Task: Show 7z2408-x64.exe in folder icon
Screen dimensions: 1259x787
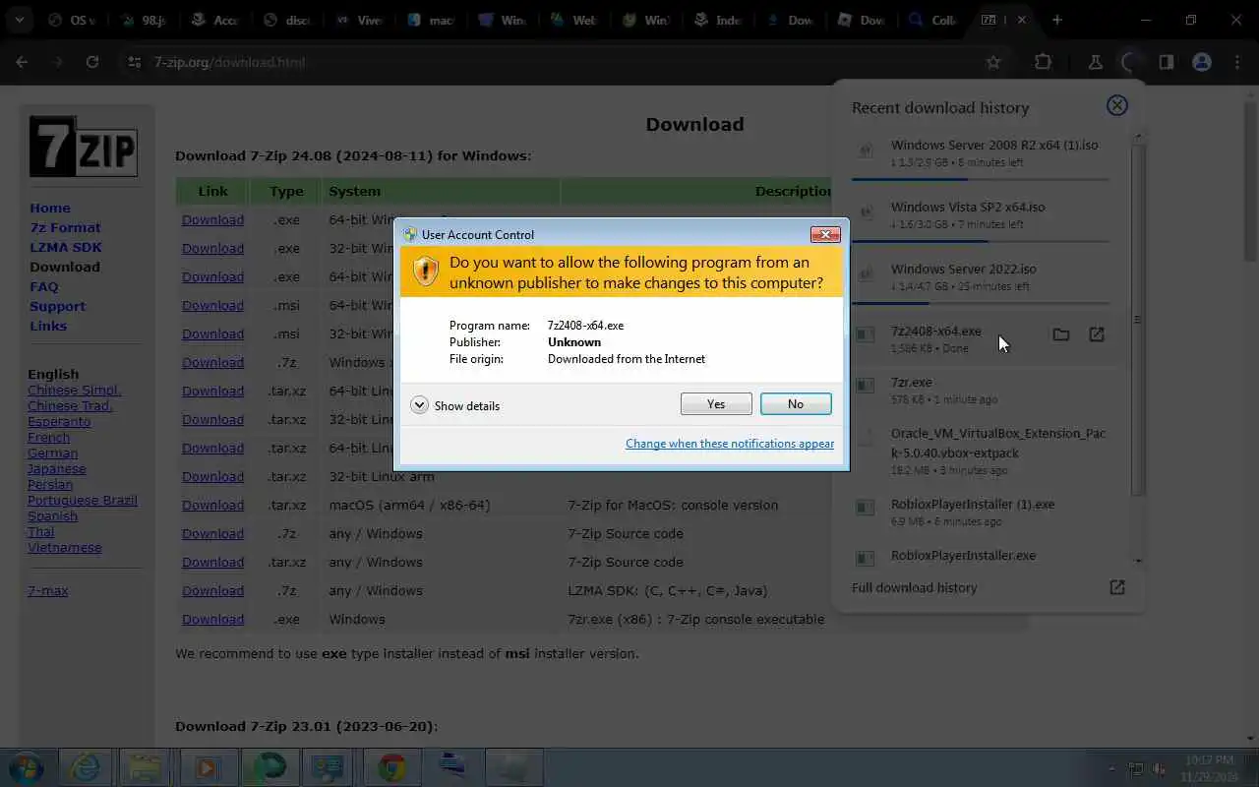Action: click(x=1060, y=334)
